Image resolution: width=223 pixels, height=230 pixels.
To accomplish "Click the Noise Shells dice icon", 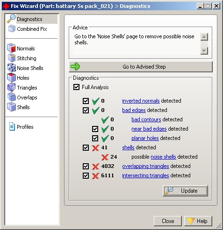I will tap(11, 68).
